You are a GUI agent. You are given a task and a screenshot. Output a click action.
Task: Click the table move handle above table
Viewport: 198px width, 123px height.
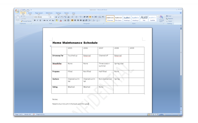click(51, 46)
